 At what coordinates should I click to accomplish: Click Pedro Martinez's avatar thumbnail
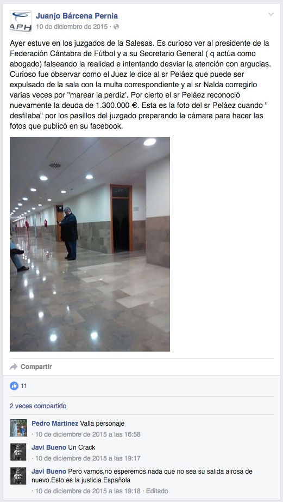pyautogui.click(x=18, y=428)
